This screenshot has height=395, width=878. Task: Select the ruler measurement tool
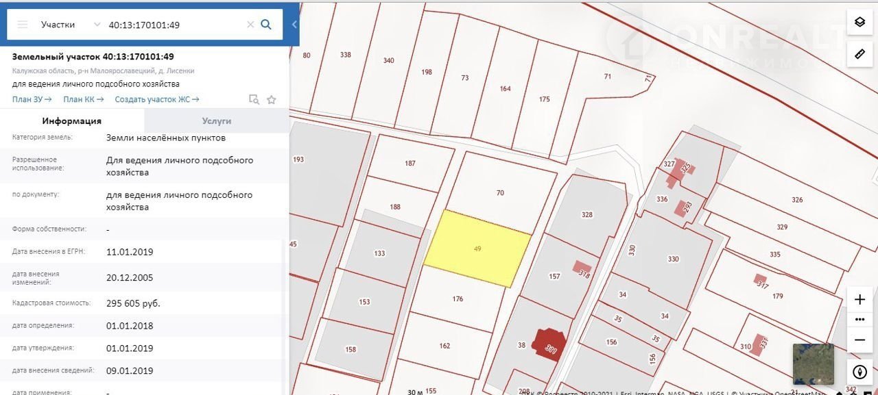point(859,53)
